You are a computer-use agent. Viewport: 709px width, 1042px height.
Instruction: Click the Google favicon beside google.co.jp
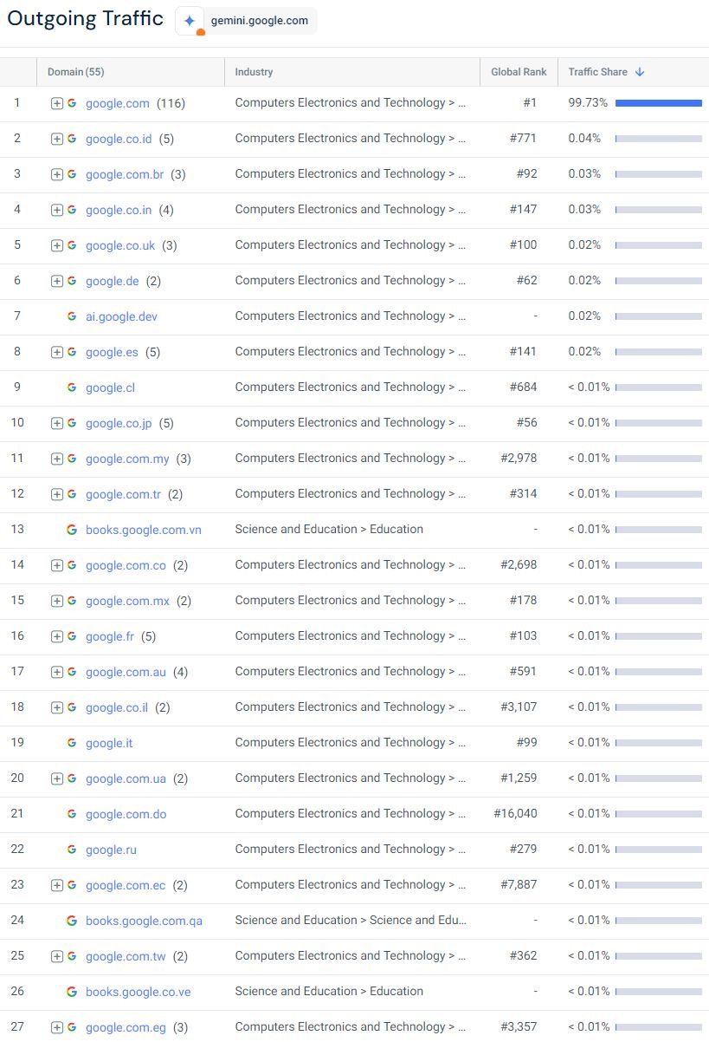pos(72,423)
